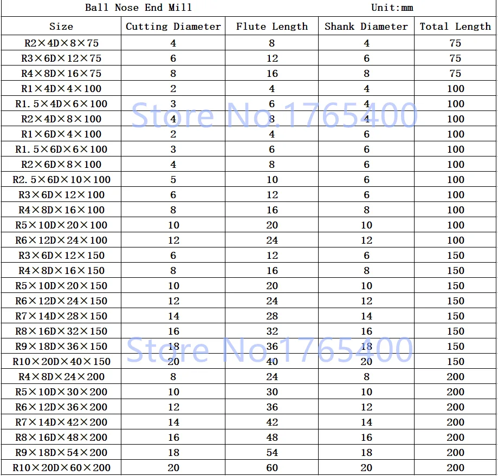
Task: Click the 'Flute Length' column header
Action: (x=272, y=27)
